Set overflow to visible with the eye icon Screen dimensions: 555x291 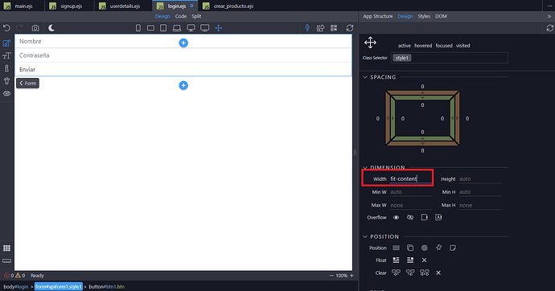(396, 218)
